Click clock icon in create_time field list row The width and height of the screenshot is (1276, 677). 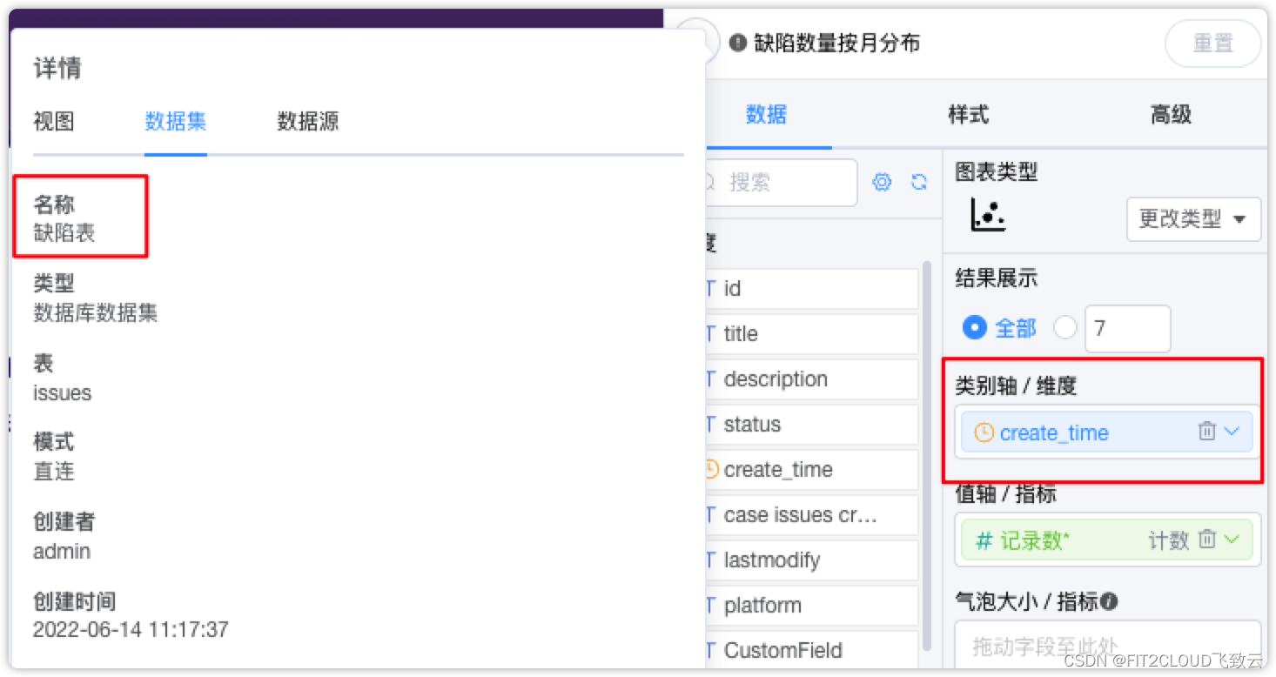point(710,469)
